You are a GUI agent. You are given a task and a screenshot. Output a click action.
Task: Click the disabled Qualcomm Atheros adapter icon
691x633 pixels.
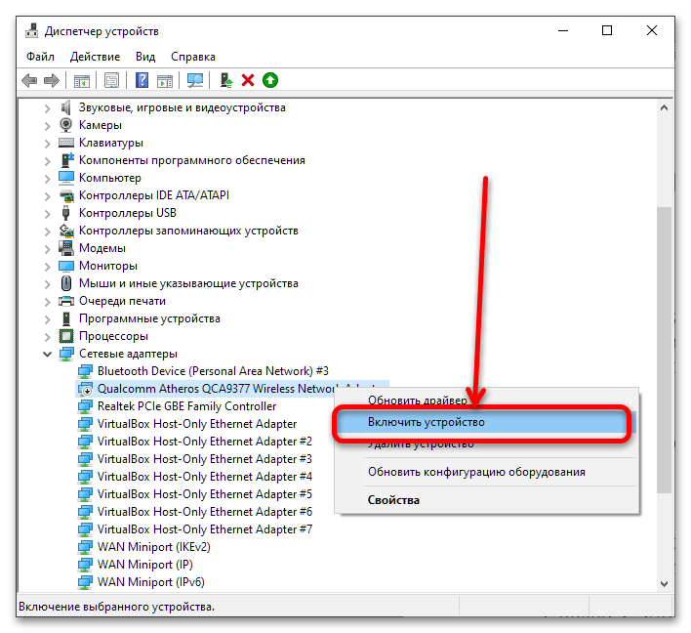point(85,389)
